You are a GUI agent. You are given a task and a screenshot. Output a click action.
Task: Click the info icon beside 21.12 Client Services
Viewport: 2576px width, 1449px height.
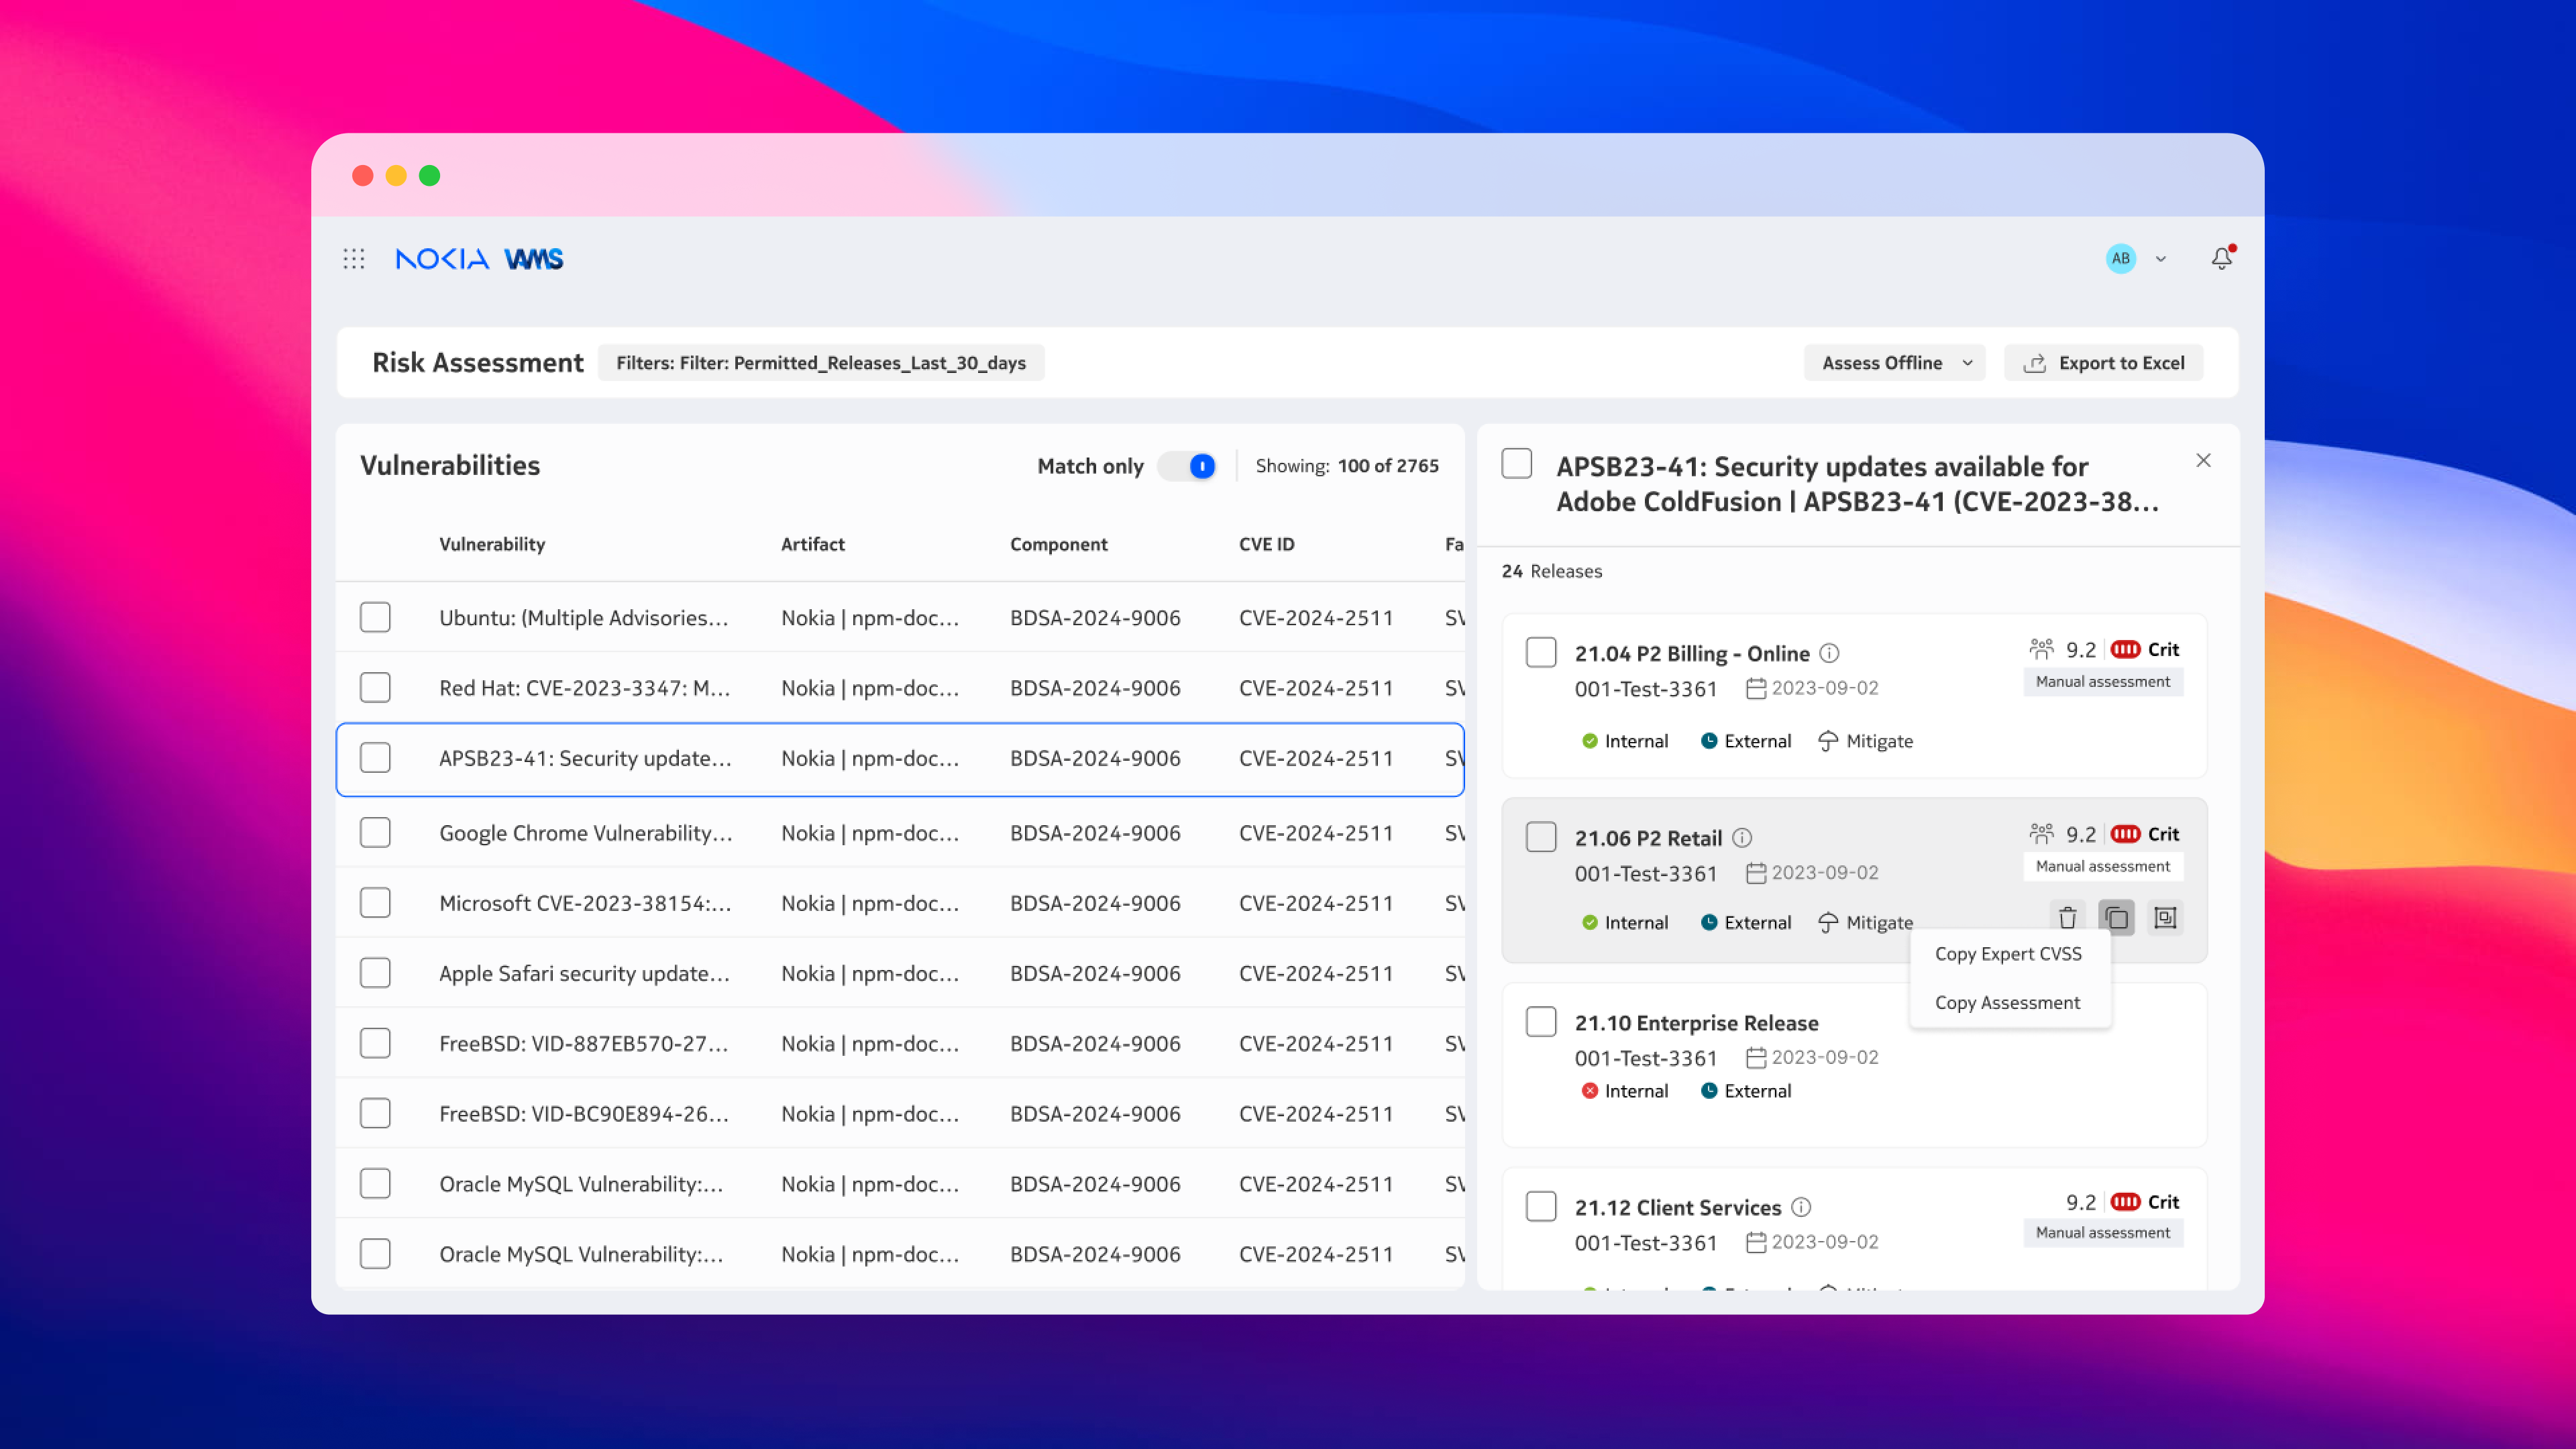(1801, 1207)
